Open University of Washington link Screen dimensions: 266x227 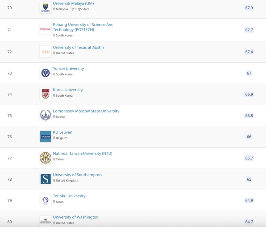point(76,217)
